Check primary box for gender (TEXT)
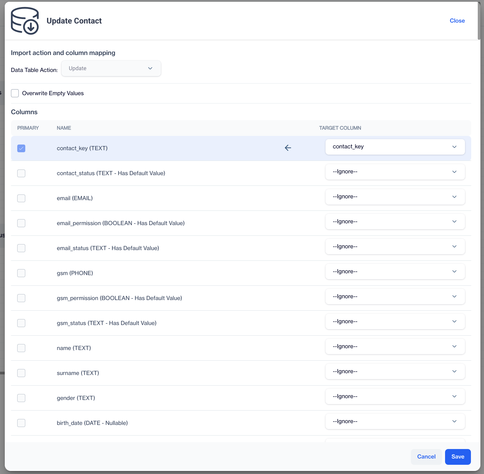Image resolution: width=484 pixels, height=474 pixels. (21, 398)
